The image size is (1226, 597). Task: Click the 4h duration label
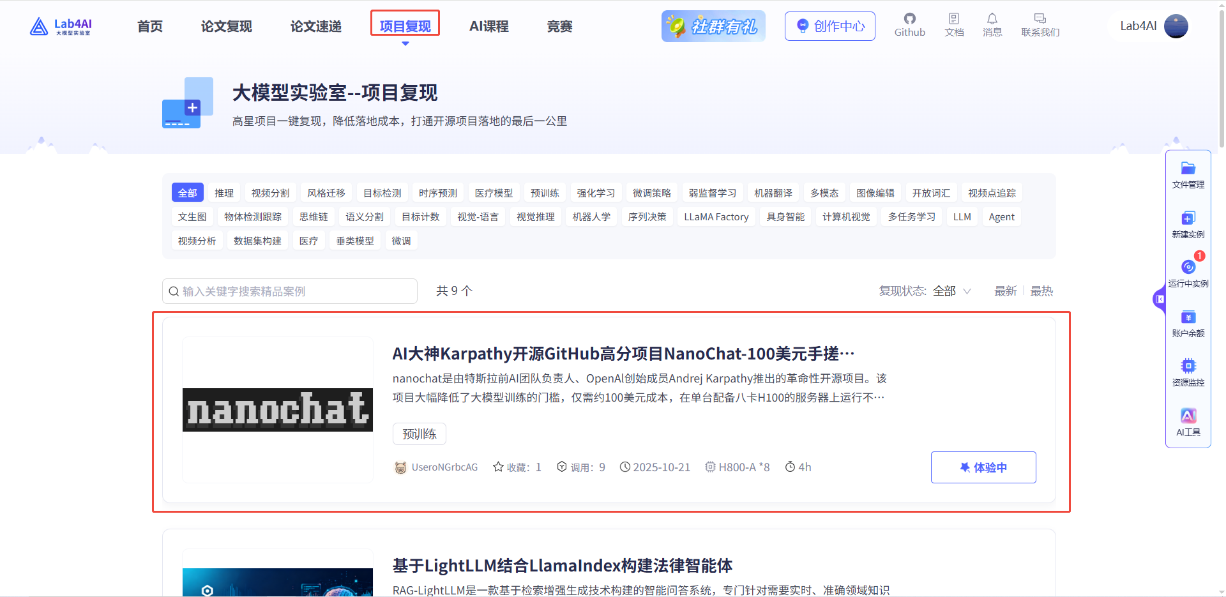pyautogui.click(x=798, y=467)
